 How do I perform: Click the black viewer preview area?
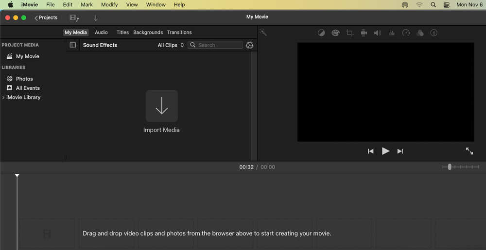pos(385,92)
